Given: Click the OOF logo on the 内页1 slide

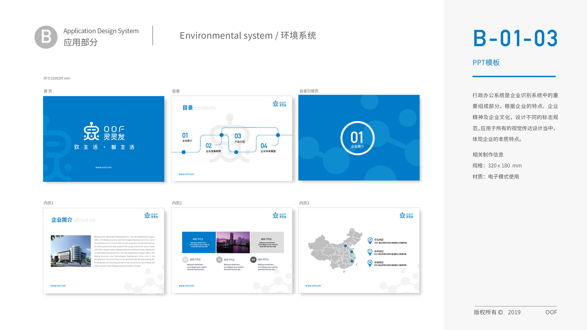Looking at the screenshot, I should (151, 215).
